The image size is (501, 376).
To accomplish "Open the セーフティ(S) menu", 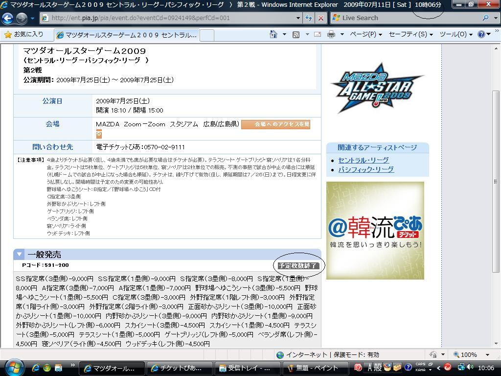I will [x=410, y=34].
